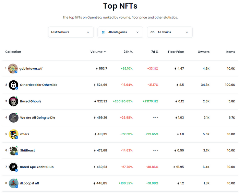Click Bored Ape Yacht Club owners 6.4K
This screenshot has width=240, height=193.
click(x=206, y=167)
